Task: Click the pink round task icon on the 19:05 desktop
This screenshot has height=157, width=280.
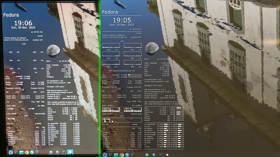Action: 167,155
